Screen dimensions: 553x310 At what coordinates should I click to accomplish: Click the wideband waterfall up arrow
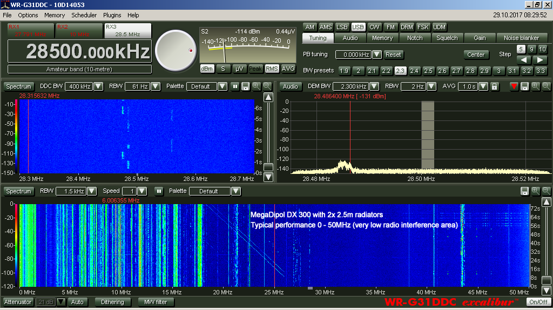(x=547, y=203)
